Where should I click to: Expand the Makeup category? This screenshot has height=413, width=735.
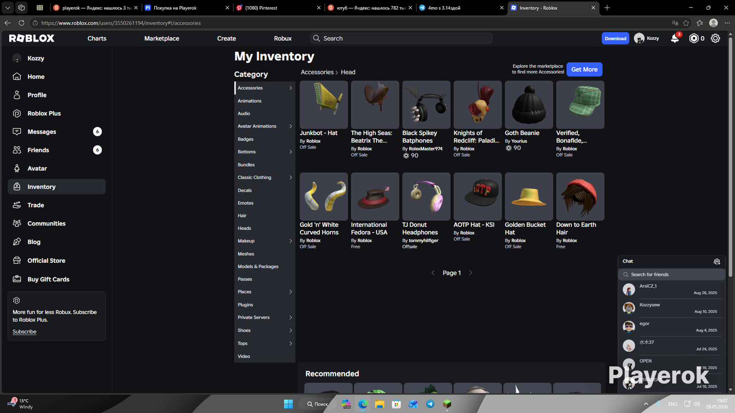coord(291,241)
